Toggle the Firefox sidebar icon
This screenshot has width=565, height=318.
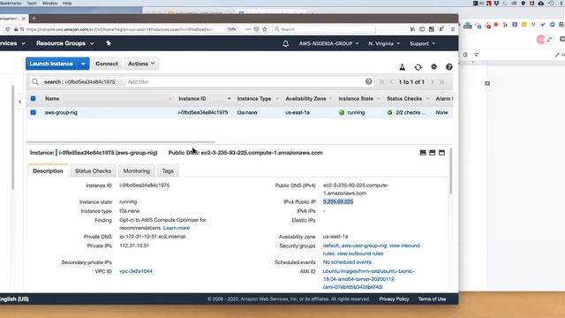click(x=422, y=29)
